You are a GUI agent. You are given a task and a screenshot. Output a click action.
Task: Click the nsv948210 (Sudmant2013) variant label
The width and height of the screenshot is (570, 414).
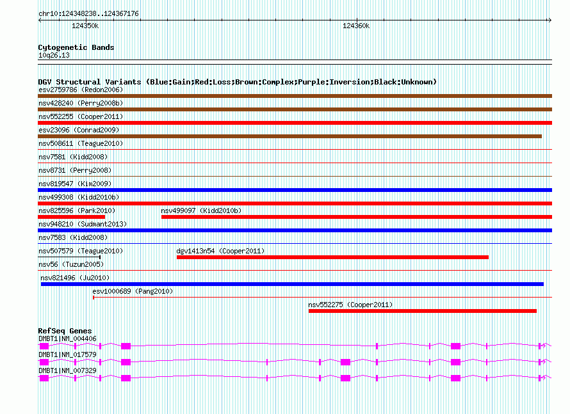coord(83,224)
